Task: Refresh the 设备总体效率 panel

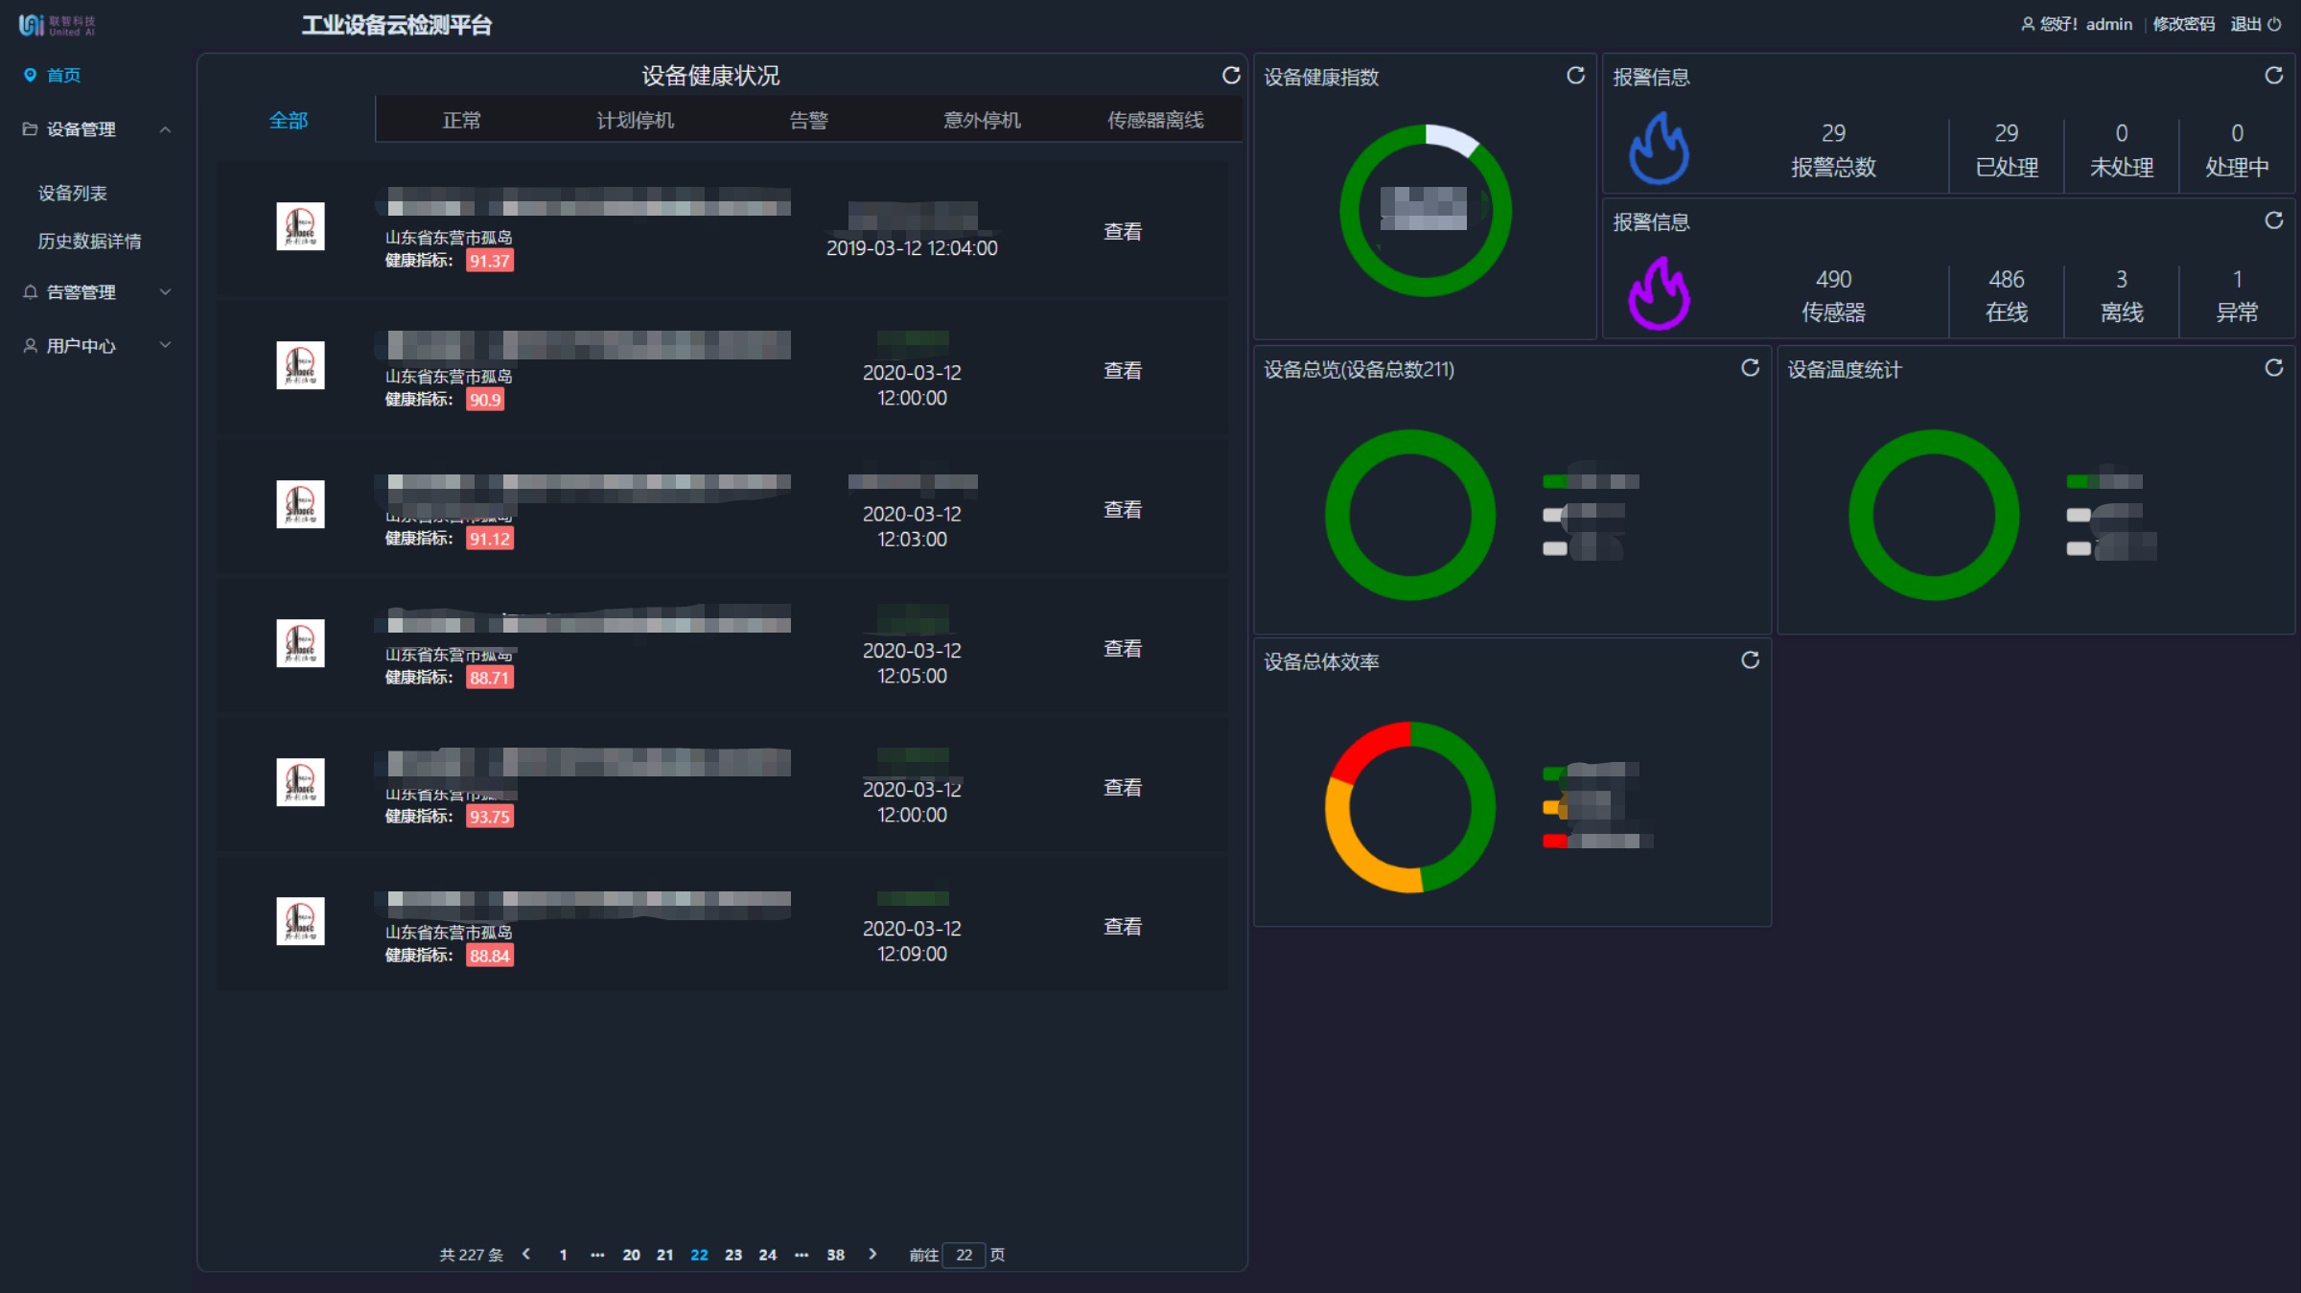Action: click(1750, 660)
